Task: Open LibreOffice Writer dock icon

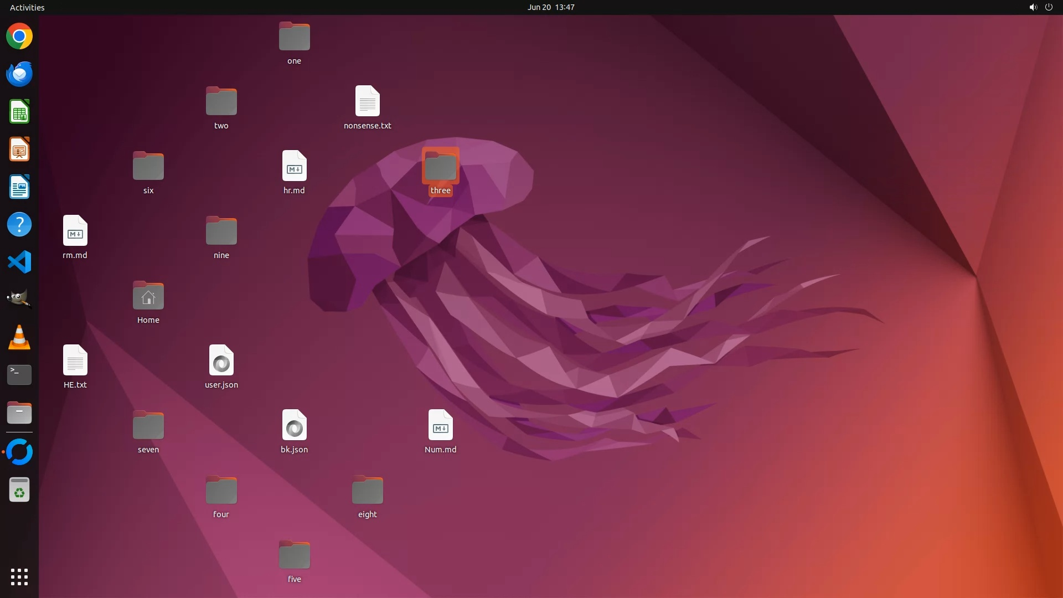Action: [19, 187]
